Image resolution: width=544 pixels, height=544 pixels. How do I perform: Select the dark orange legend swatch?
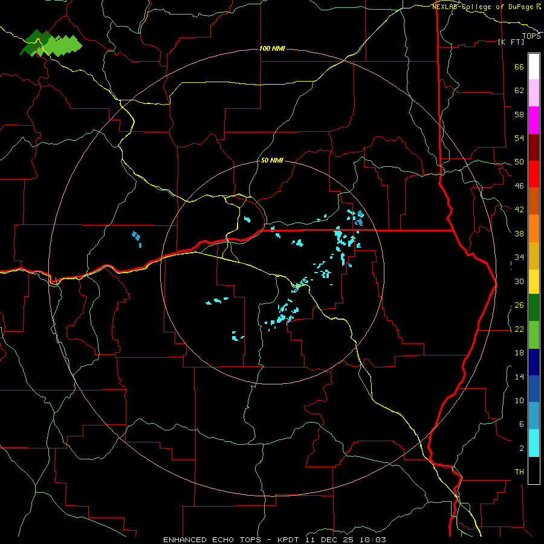534,201
